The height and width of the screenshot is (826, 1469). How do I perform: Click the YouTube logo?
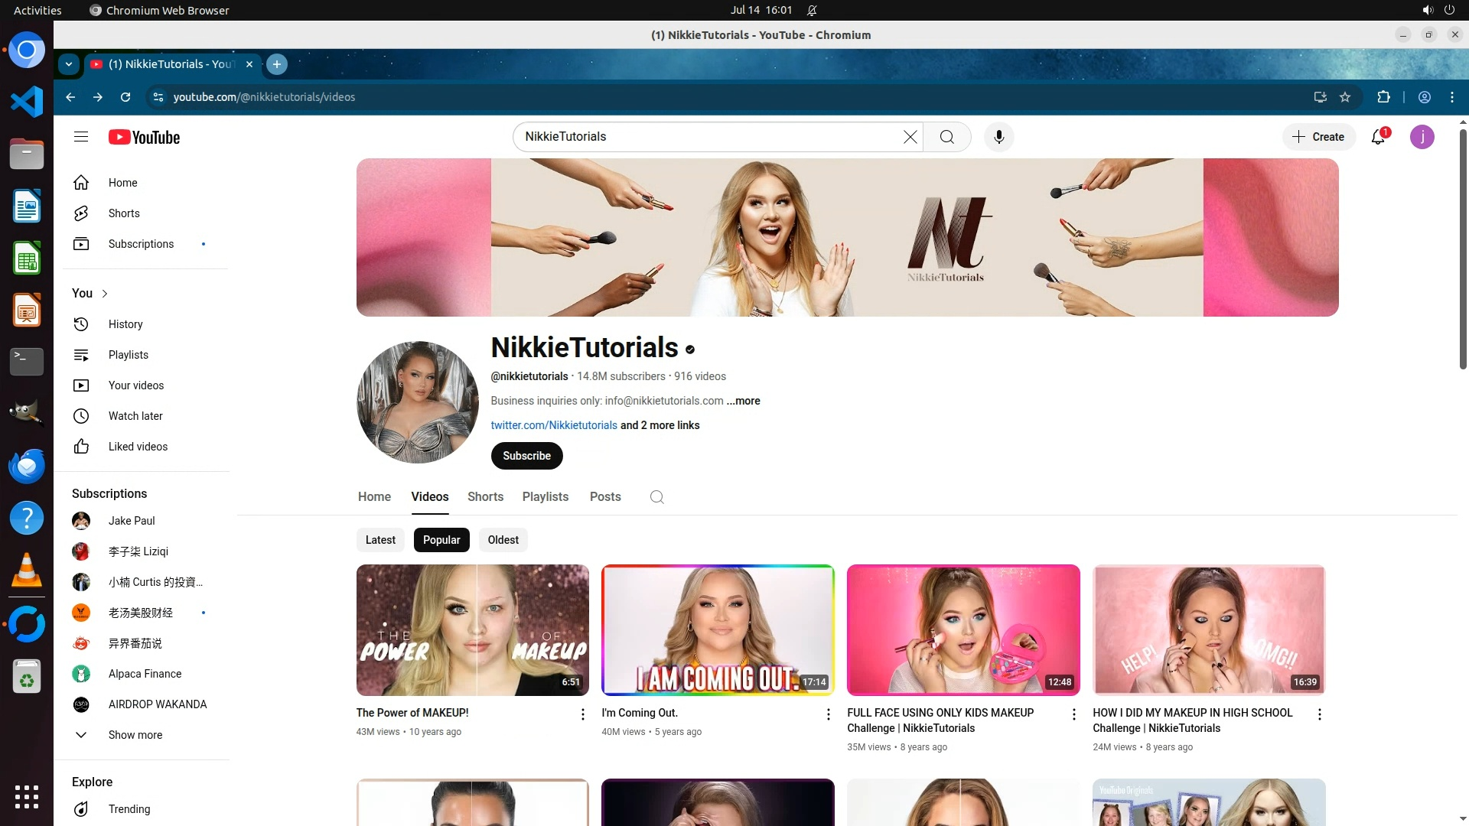[144, 137]
